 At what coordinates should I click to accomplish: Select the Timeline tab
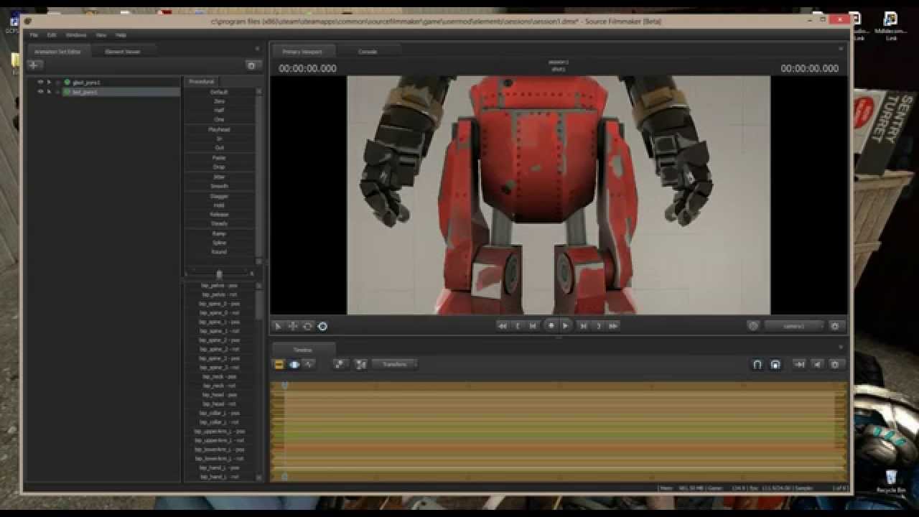coord(303,350)
